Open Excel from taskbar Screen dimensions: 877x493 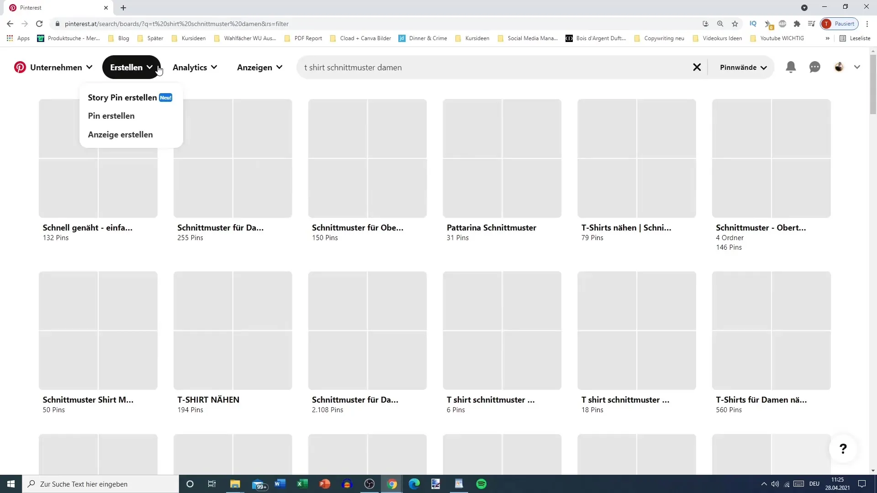302,484
